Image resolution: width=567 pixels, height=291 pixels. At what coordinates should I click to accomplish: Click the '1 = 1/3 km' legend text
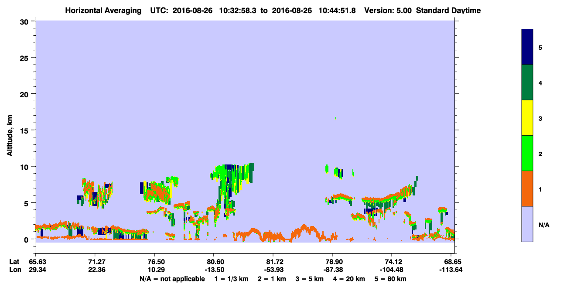tap(231, 278)
